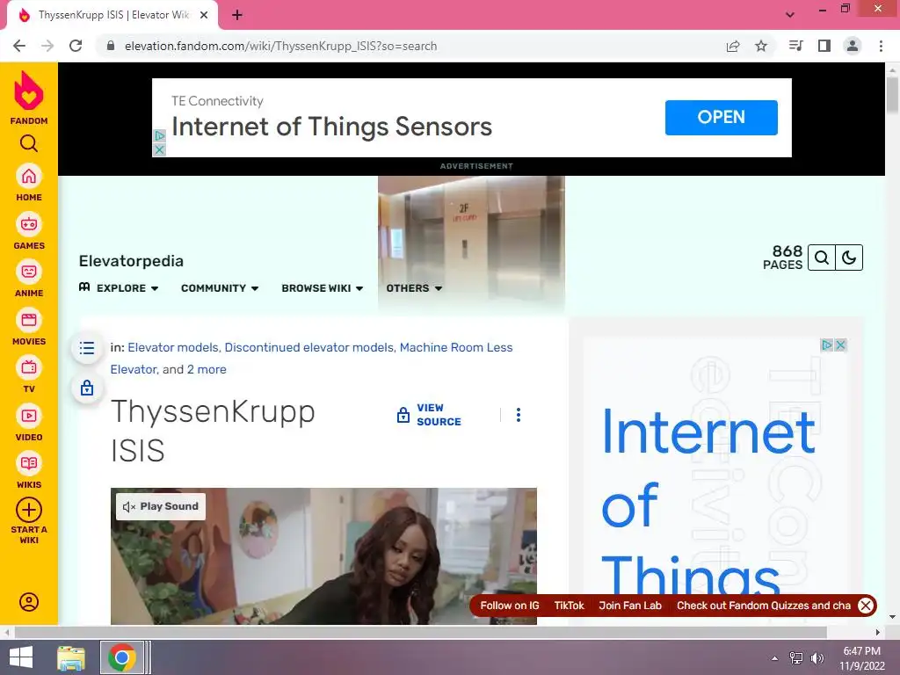Toggle dark theme moon icon
The height and width of the screenshot is (675, 900).
(849, 258)
